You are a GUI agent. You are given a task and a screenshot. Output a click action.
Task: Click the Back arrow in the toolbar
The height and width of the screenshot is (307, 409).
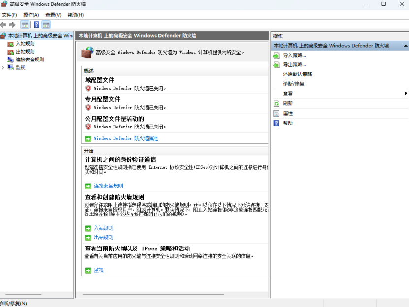point(3,25)
